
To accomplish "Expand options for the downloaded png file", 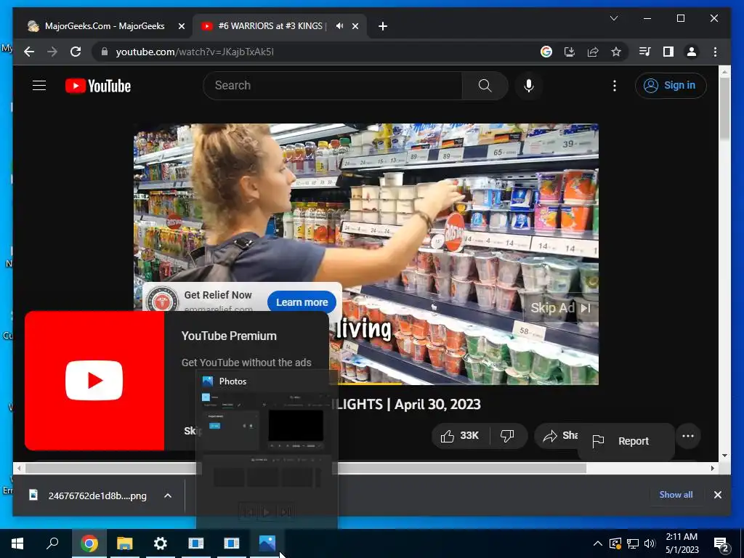I will (168, 496).
